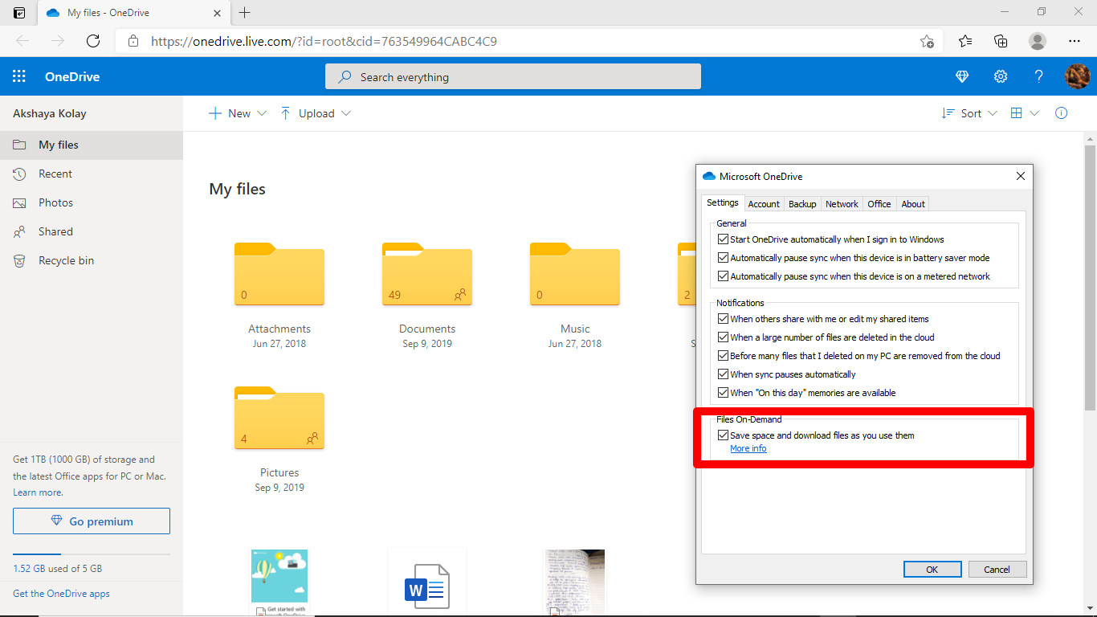
Task: Click the Learn more link
Action: [38, 492]
